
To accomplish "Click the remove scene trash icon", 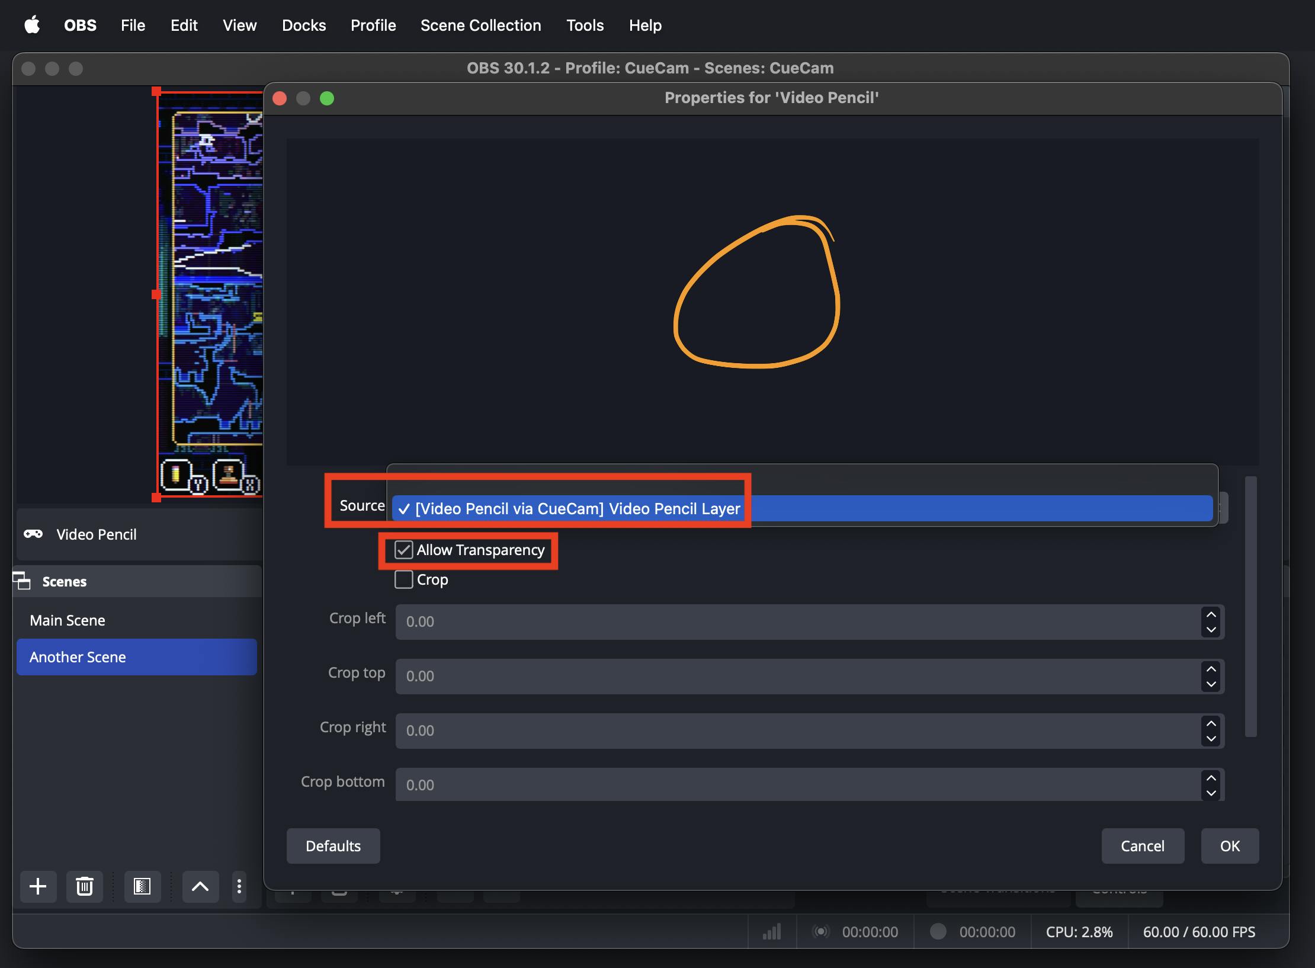I will coord(84,886).
